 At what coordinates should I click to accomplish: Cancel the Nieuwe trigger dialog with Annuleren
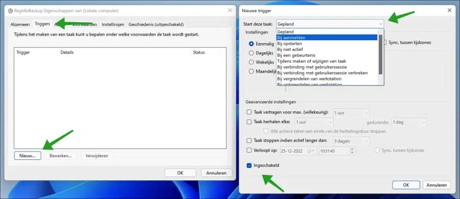pos(436,185)
